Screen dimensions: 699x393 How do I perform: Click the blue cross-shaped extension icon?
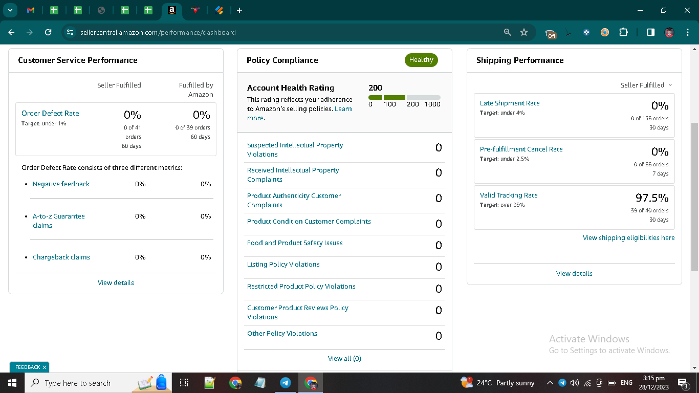(586, 32)
